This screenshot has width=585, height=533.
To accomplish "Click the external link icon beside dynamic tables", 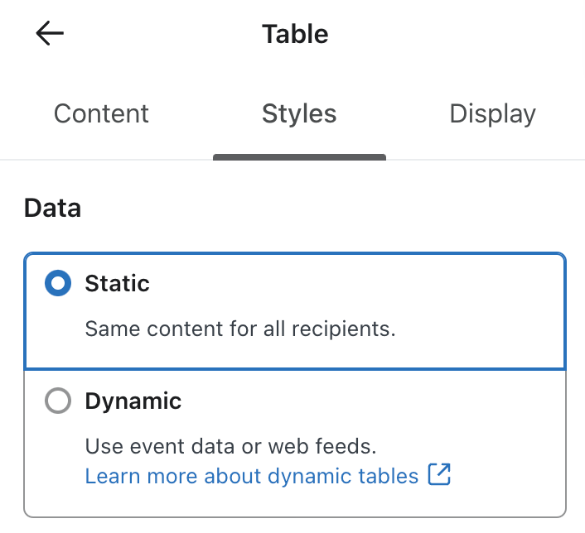I will (438, 475).
